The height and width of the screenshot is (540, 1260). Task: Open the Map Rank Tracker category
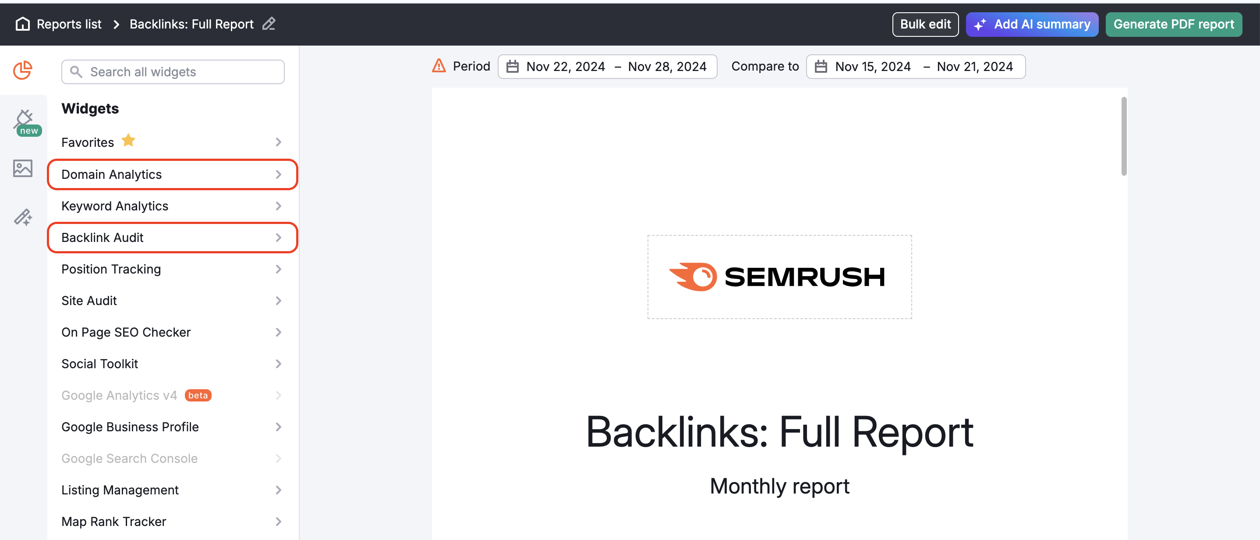click(x=173, y=522)
